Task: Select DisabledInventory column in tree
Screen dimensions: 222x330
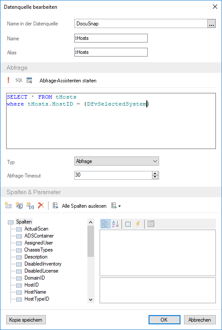Action: point(43,264)
